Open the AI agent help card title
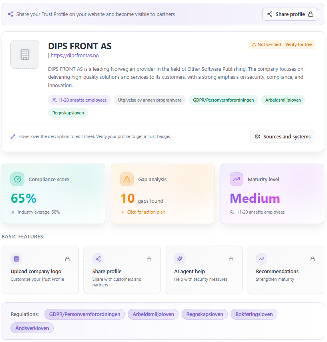Viewport: 327px width, 342px height. click(189, 271)
